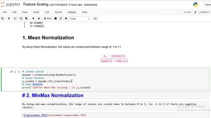Open the Edit menu
This screenshot has height=118, width=211.
[15, 12]
